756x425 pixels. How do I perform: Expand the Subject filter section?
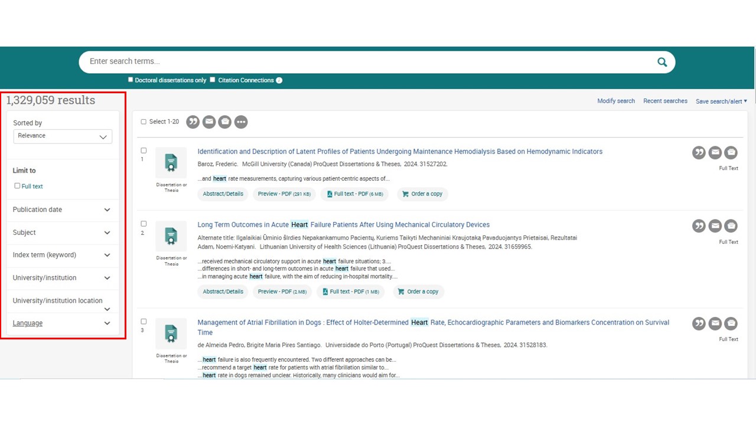point(62,233)
